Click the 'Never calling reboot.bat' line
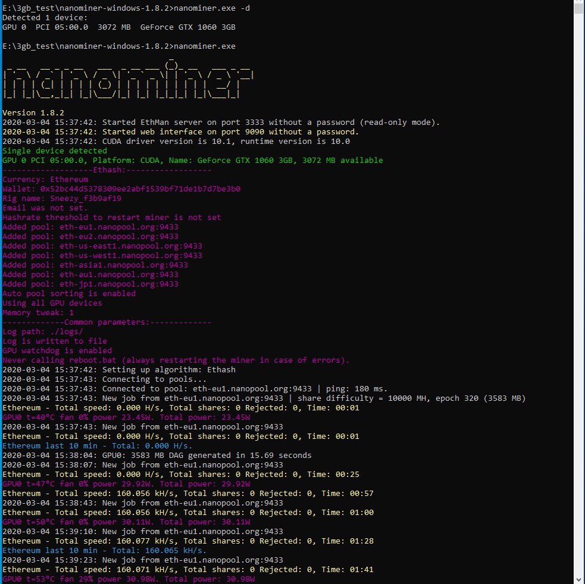 (176, 360)
